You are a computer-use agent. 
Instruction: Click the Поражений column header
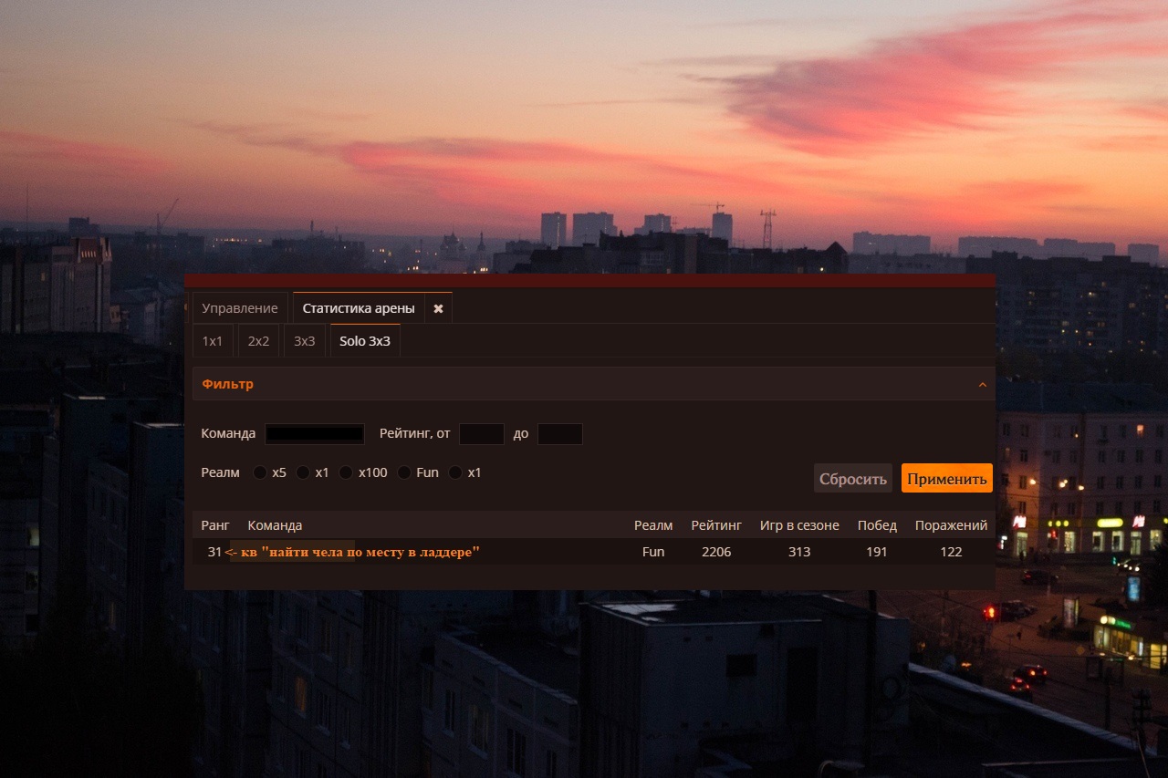point(951,525)
